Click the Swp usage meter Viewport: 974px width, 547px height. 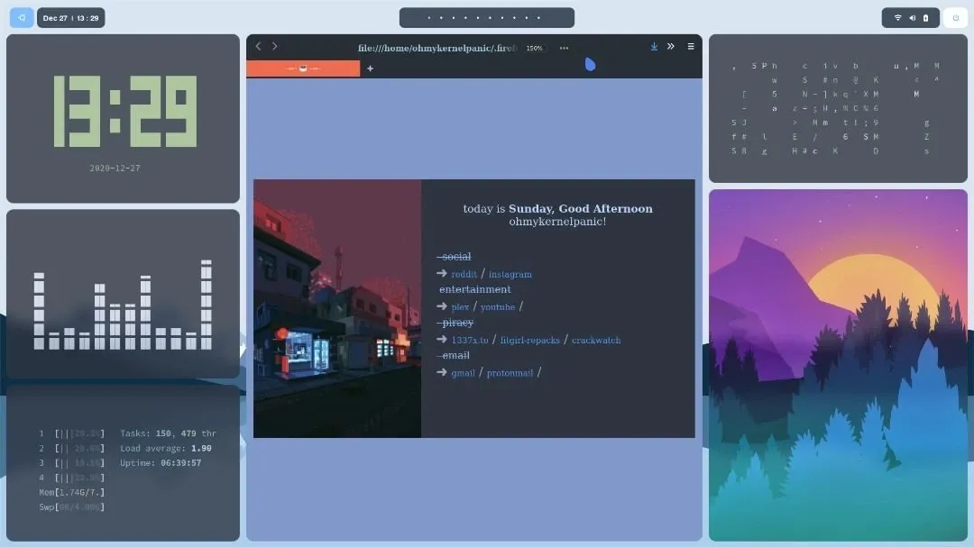point(72,508)
